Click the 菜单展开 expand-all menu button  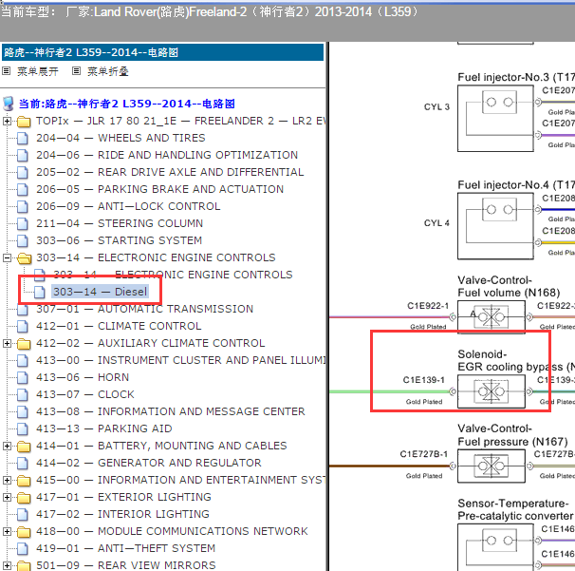(x=37, y=71)
